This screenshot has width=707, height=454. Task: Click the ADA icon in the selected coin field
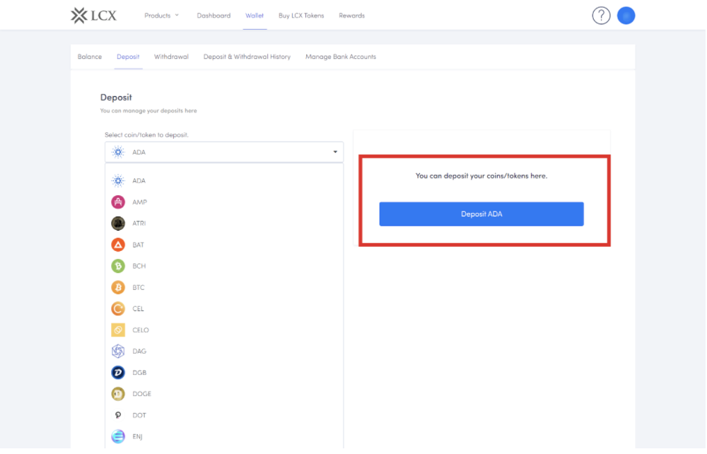[x=118, y=152]
